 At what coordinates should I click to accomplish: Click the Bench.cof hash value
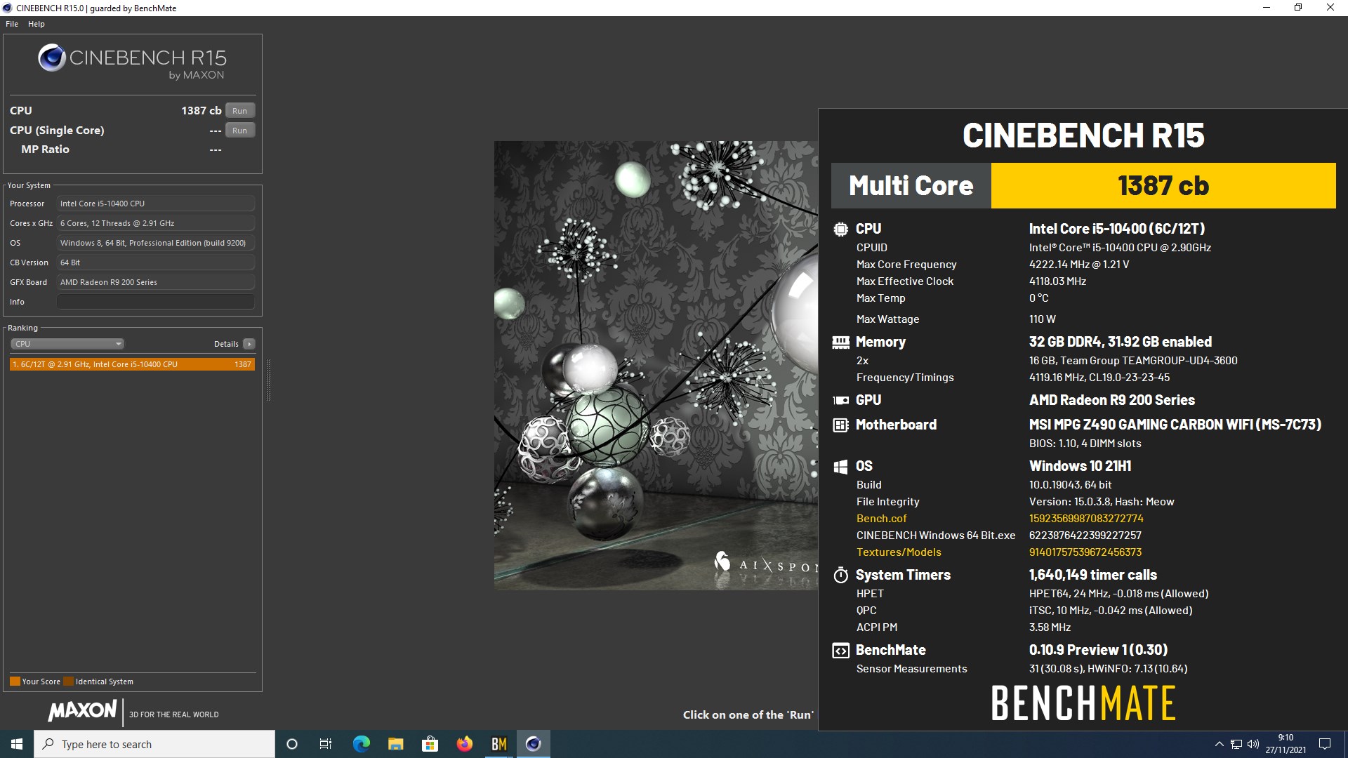coord(1086,519)
